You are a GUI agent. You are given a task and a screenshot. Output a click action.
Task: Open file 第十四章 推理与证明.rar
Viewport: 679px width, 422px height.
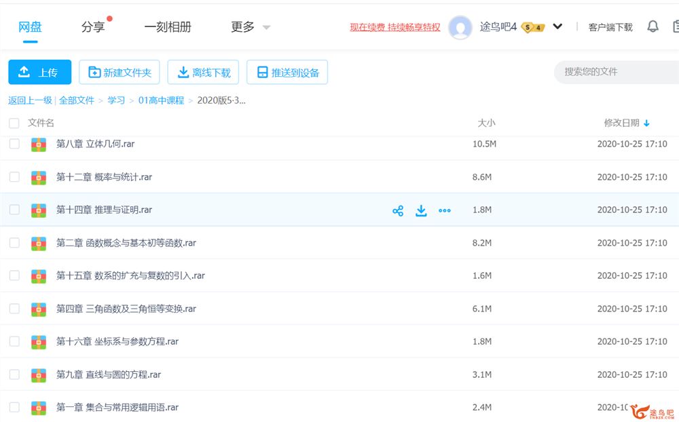point(104,210)
